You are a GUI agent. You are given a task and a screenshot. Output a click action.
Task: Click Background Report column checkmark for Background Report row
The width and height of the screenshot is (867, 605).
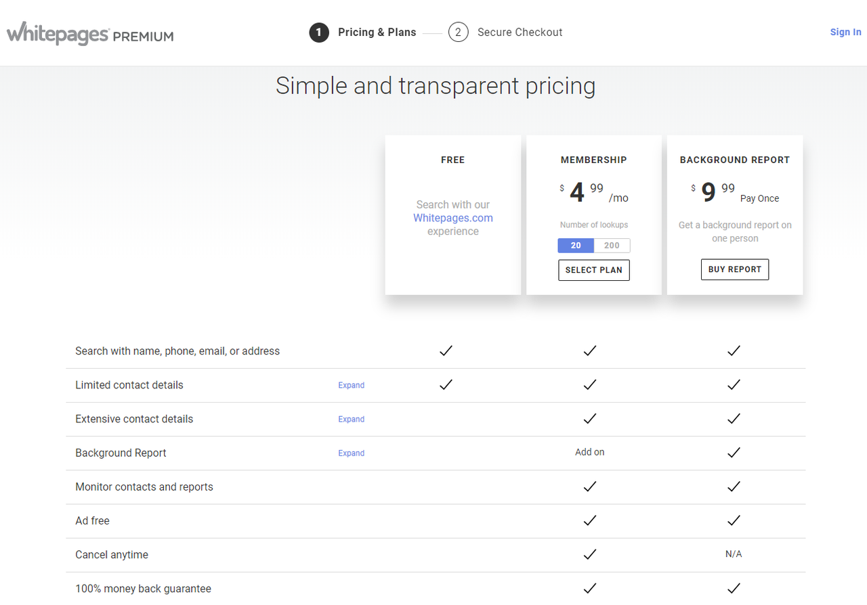[x=734, y=452]
